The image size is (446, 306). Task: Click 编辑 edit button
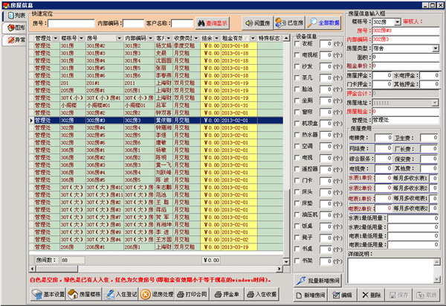point(343,295)
